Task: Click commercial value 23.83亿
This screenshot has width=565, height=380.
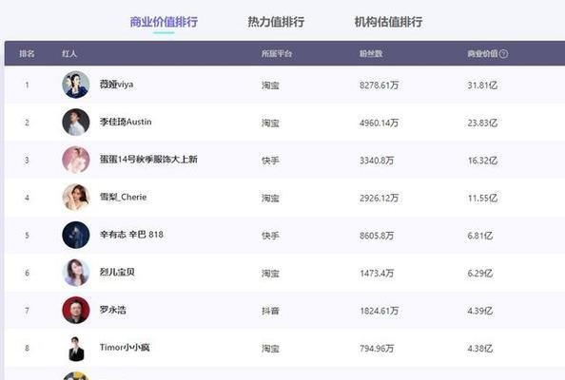Action: [482, 123]
